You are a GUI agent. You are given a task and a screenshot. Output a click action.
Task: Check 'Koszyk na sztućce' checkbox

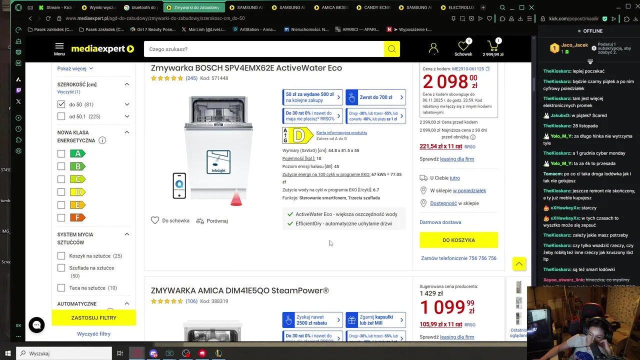[61, 255]
